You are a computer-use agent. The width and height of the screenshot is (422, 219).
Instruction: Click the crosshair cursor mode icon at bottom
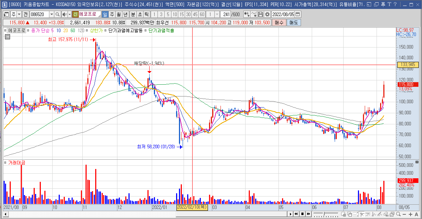tap(362, 214)
